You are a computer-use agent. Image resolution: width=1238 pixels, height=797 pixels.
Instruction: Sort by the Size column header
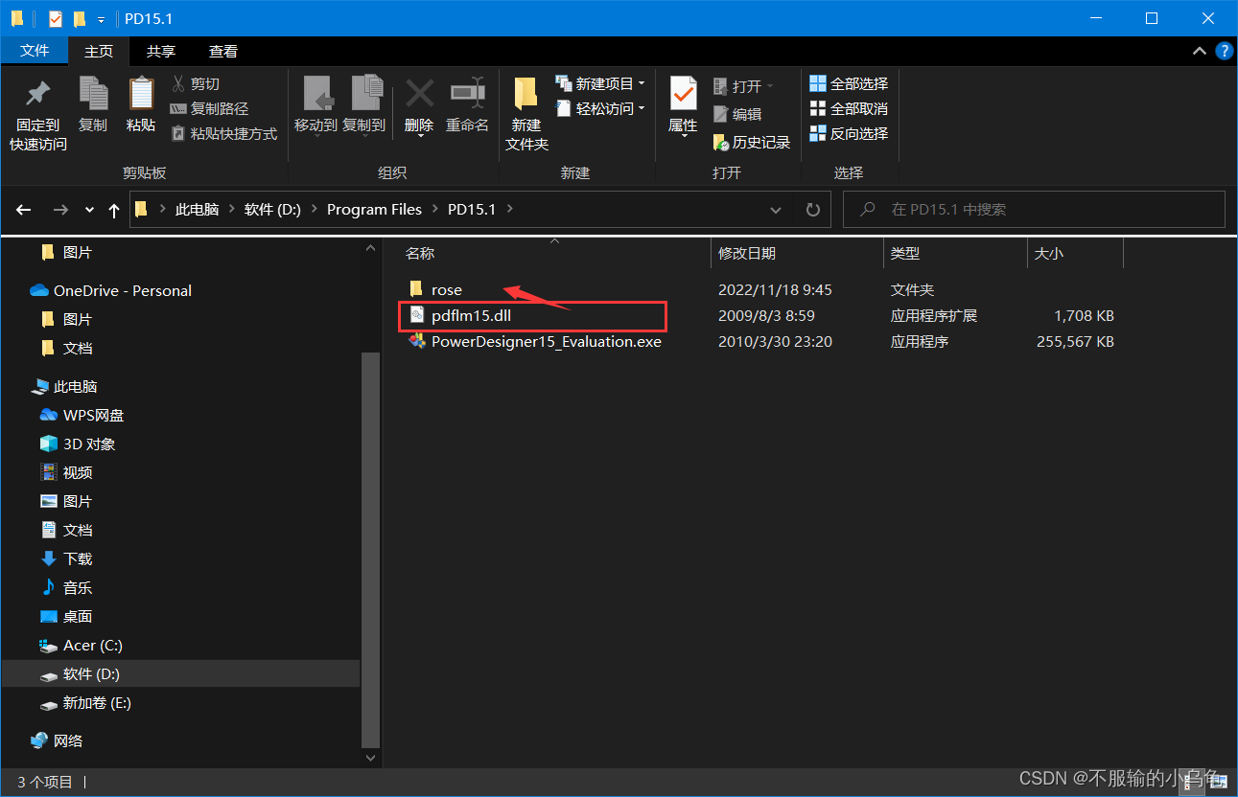(x=1048, y=253)
